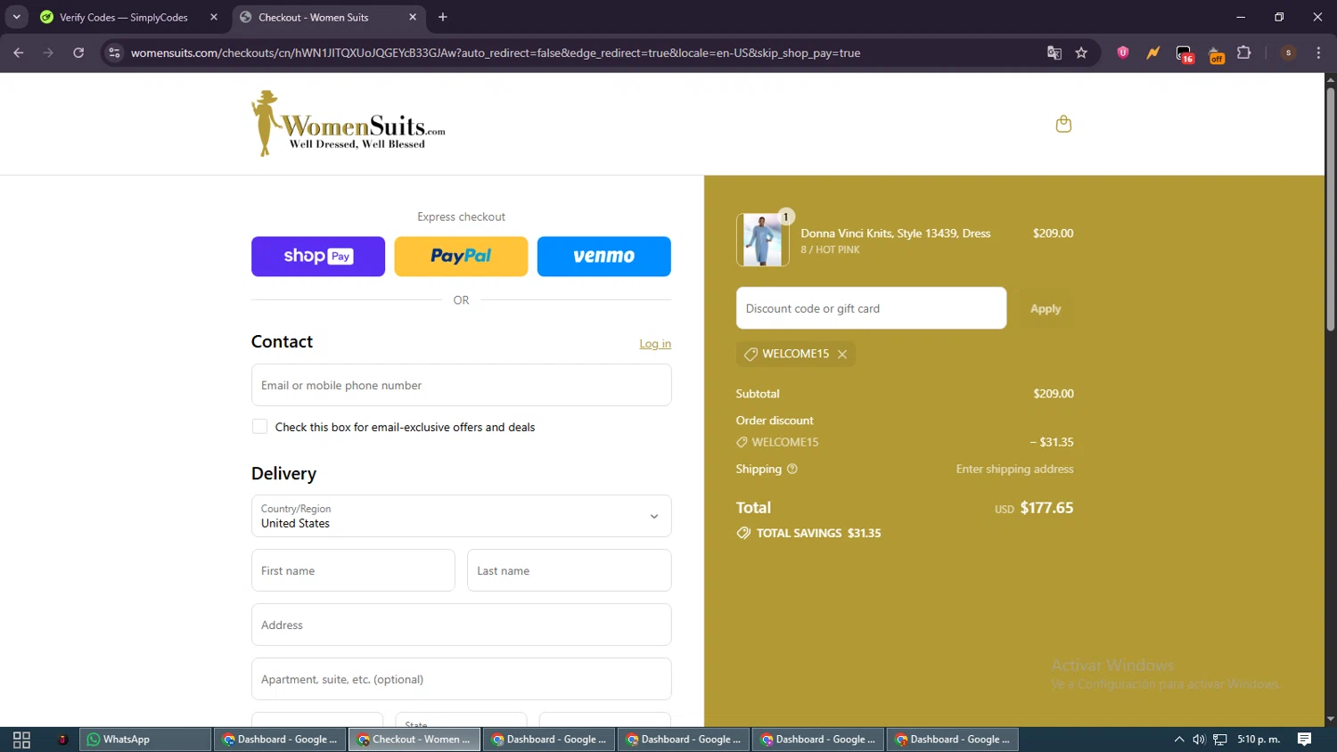Screen dimensions: 1337x752
Task: Pay with Venmo button
Action: (604, 257)
